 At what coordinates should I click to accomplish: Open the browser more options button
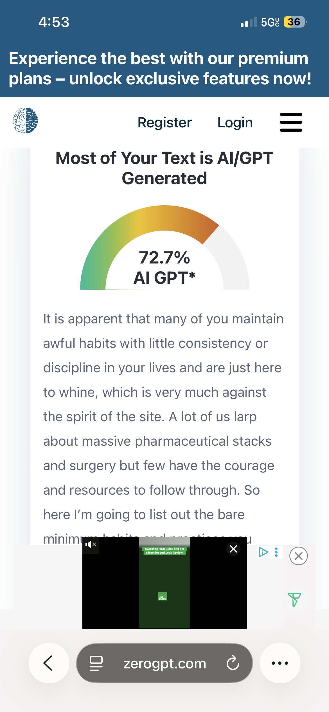[280, 663]
